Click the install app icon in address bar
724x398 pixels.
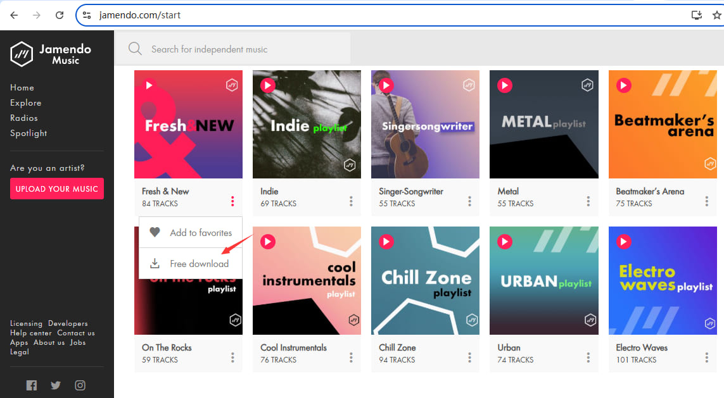pos(697,15)
